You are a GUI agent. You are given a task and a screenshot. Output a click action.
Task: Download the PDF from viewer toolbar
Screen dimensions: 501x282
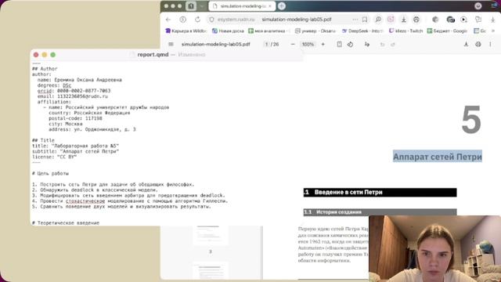[x=467, y=45]
